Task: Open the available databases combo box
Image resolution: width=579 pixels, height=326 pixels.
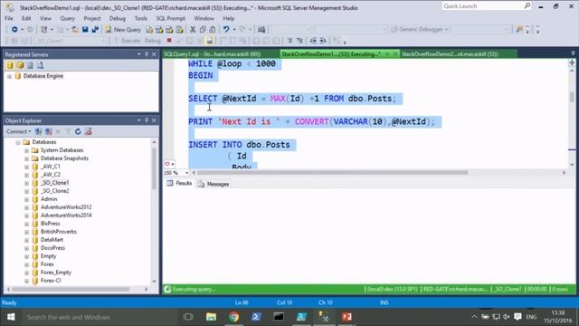Action: 71,40
